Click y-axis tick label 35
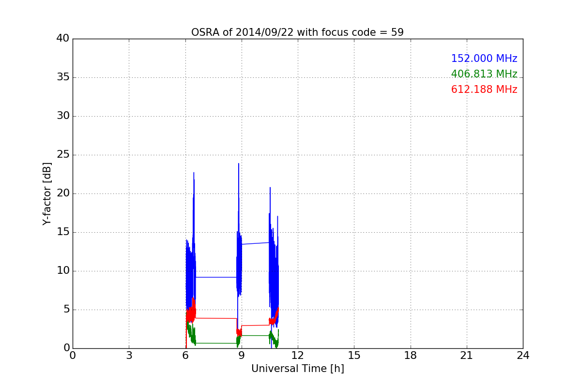 click(x=63, y=77)
